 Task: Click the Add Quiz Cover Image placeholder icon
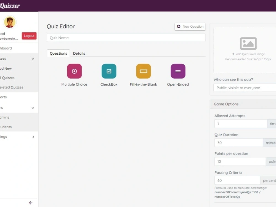[248, 43]
